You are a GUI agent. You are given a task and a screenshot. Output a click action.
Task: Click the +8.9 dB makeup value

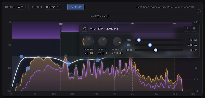[x=117, y=53]
